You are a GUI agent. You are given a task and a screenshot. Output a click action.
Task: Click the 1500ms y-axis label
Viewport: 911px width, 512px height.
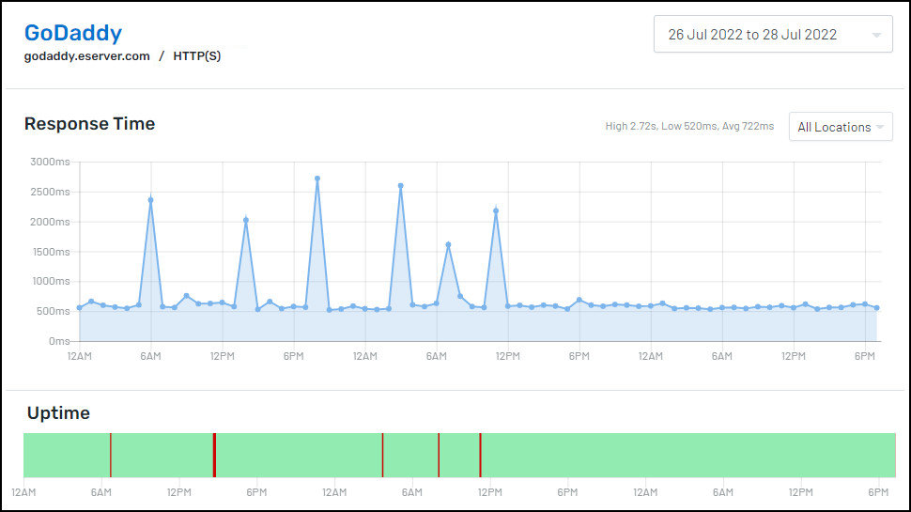coord(50,252)
